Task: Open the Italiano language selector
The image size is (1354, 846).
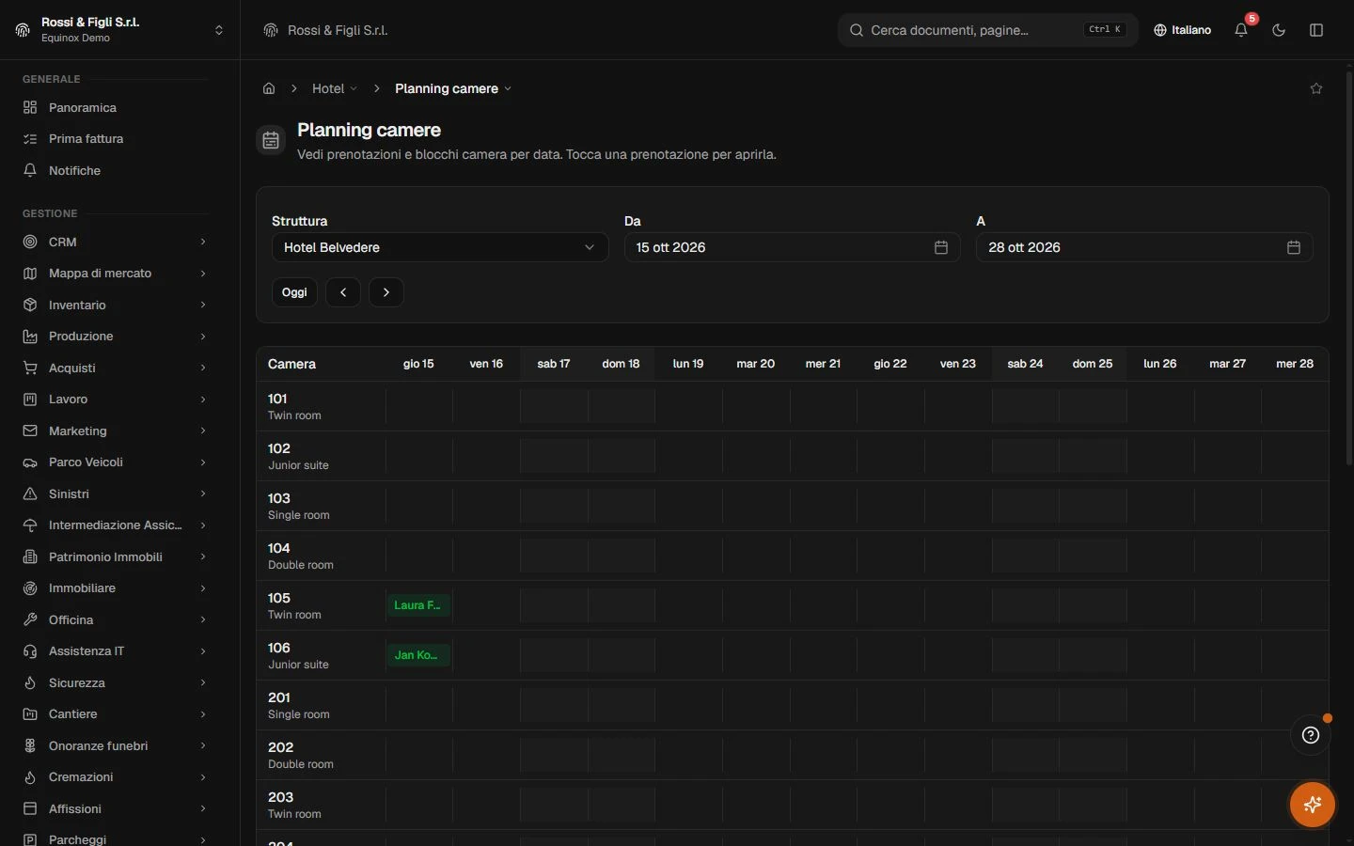Action: point(1183,30)
